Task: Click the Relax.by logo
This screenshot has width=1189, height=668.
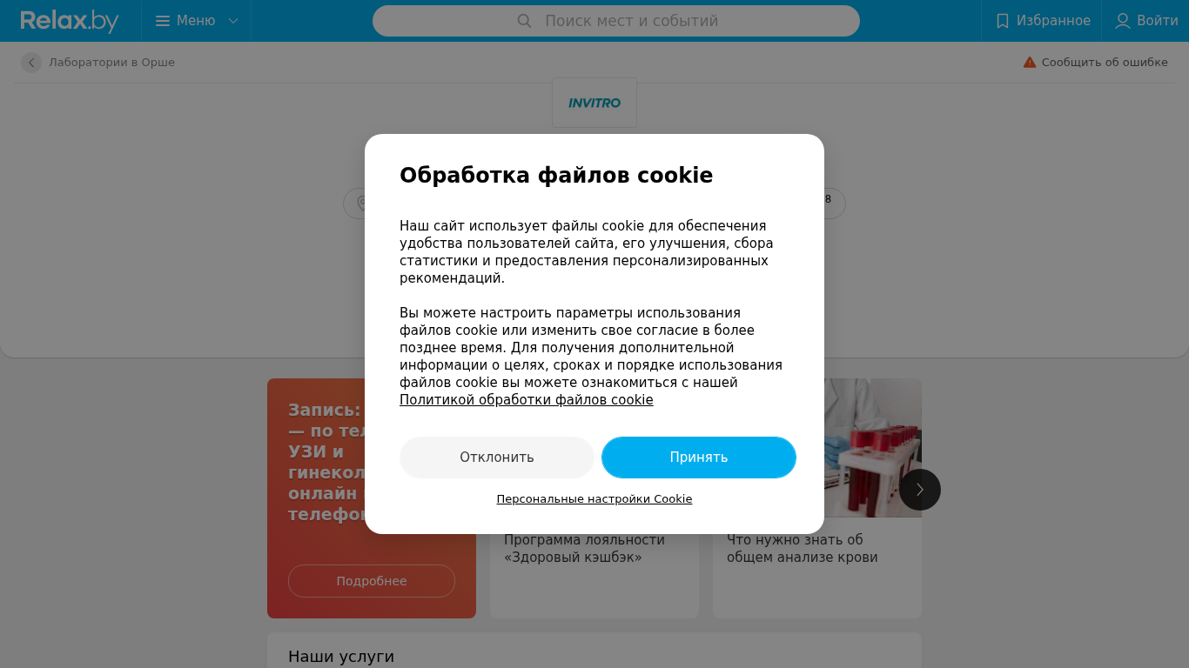Action: (70, 21)
